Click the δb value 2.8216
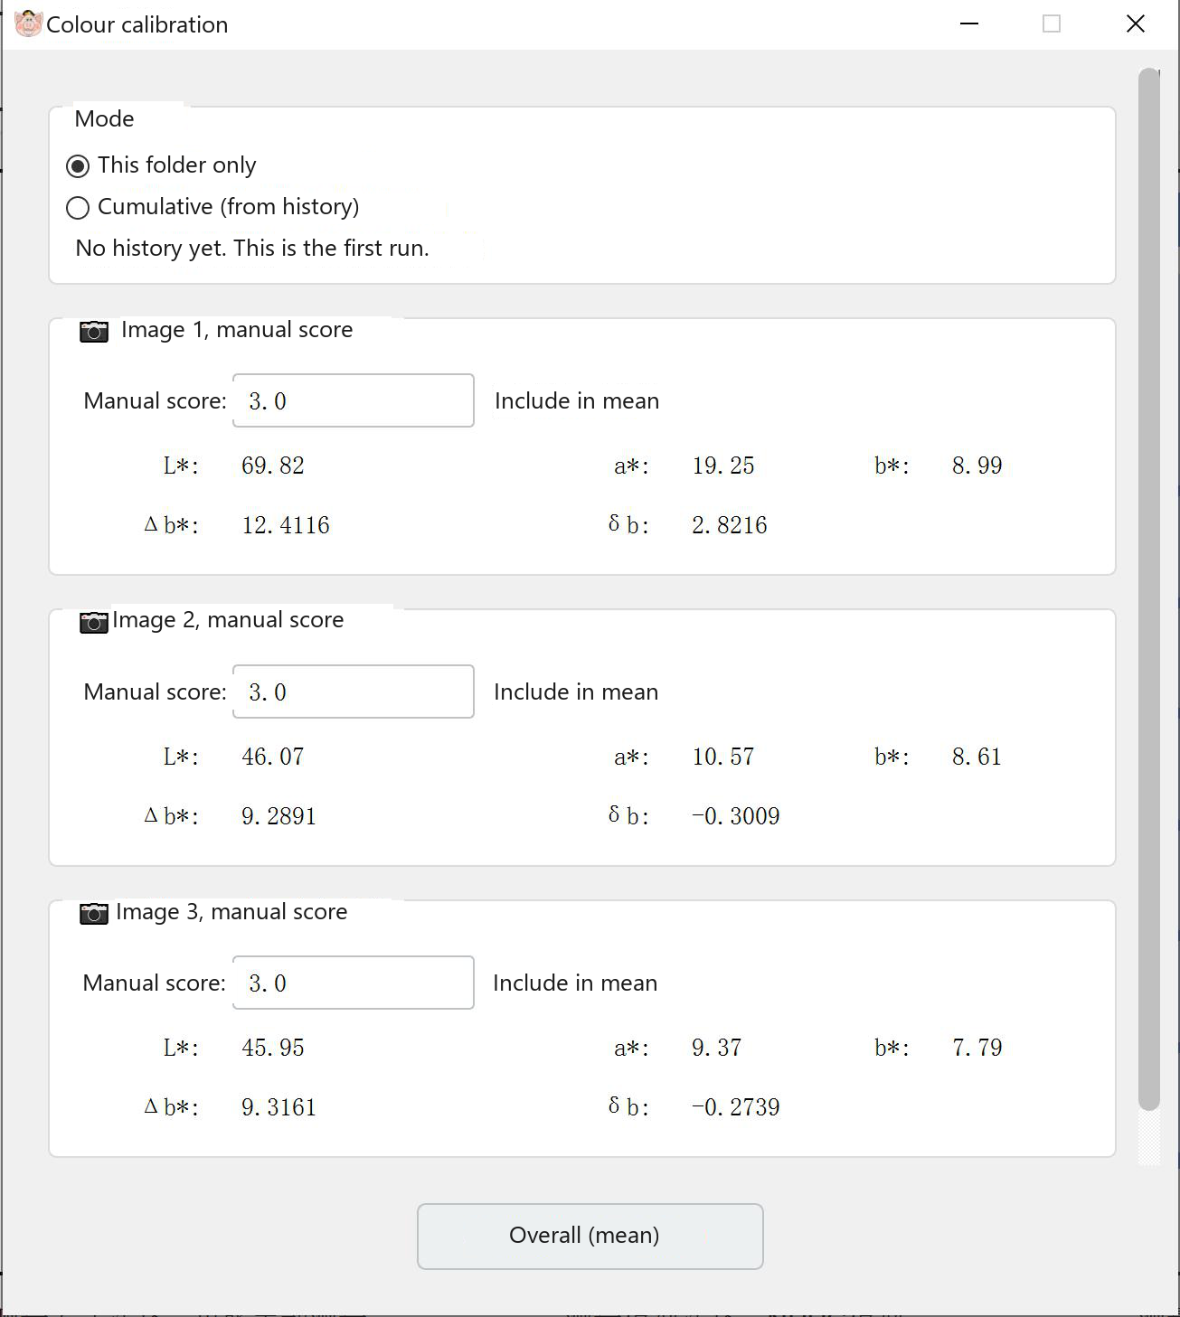The height and width of the screenshot is (1317, 1180). 730,525
